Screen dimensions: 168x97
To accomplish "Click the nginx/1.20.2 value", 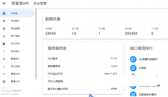I will pos(110,74).
